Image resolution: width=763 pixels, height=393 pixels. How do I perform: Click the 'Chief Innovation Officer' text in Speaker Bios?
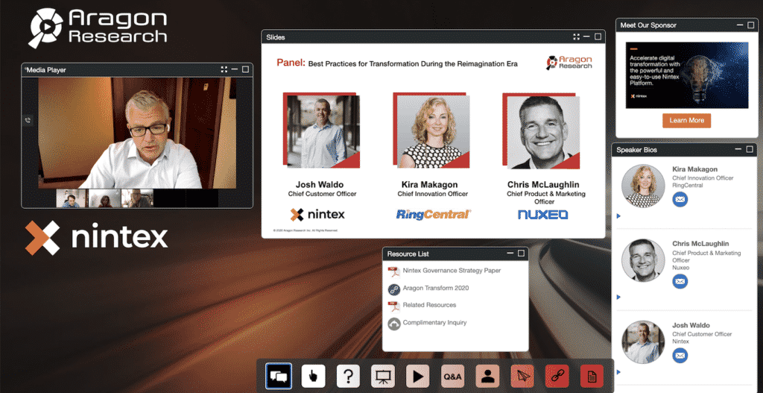point(702,177)
